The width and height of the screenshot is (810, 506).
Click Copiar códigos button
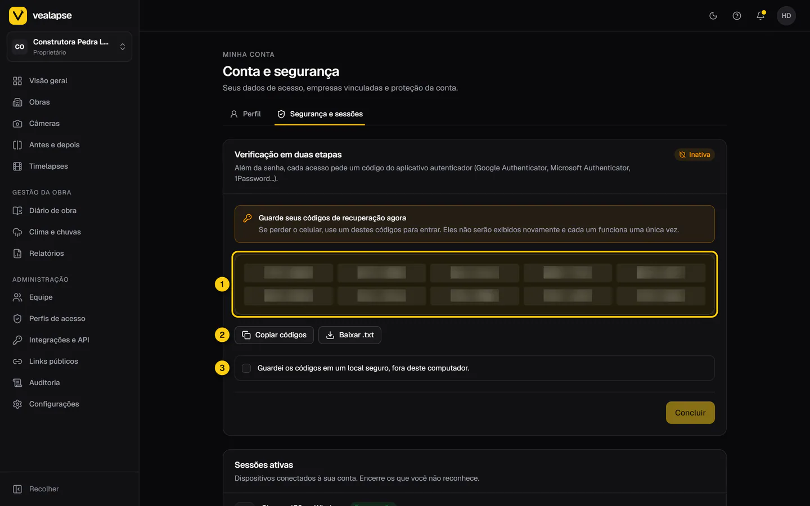[274, 335]
